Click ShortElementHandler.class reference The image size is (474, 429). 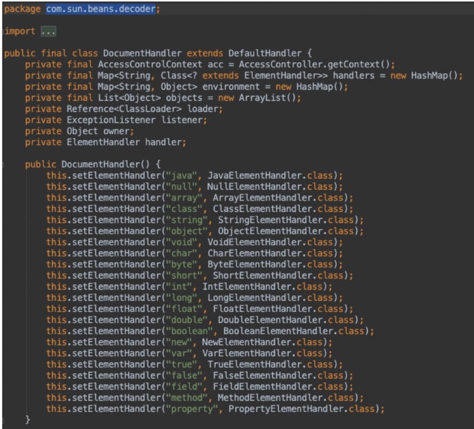tap(278, 276)
